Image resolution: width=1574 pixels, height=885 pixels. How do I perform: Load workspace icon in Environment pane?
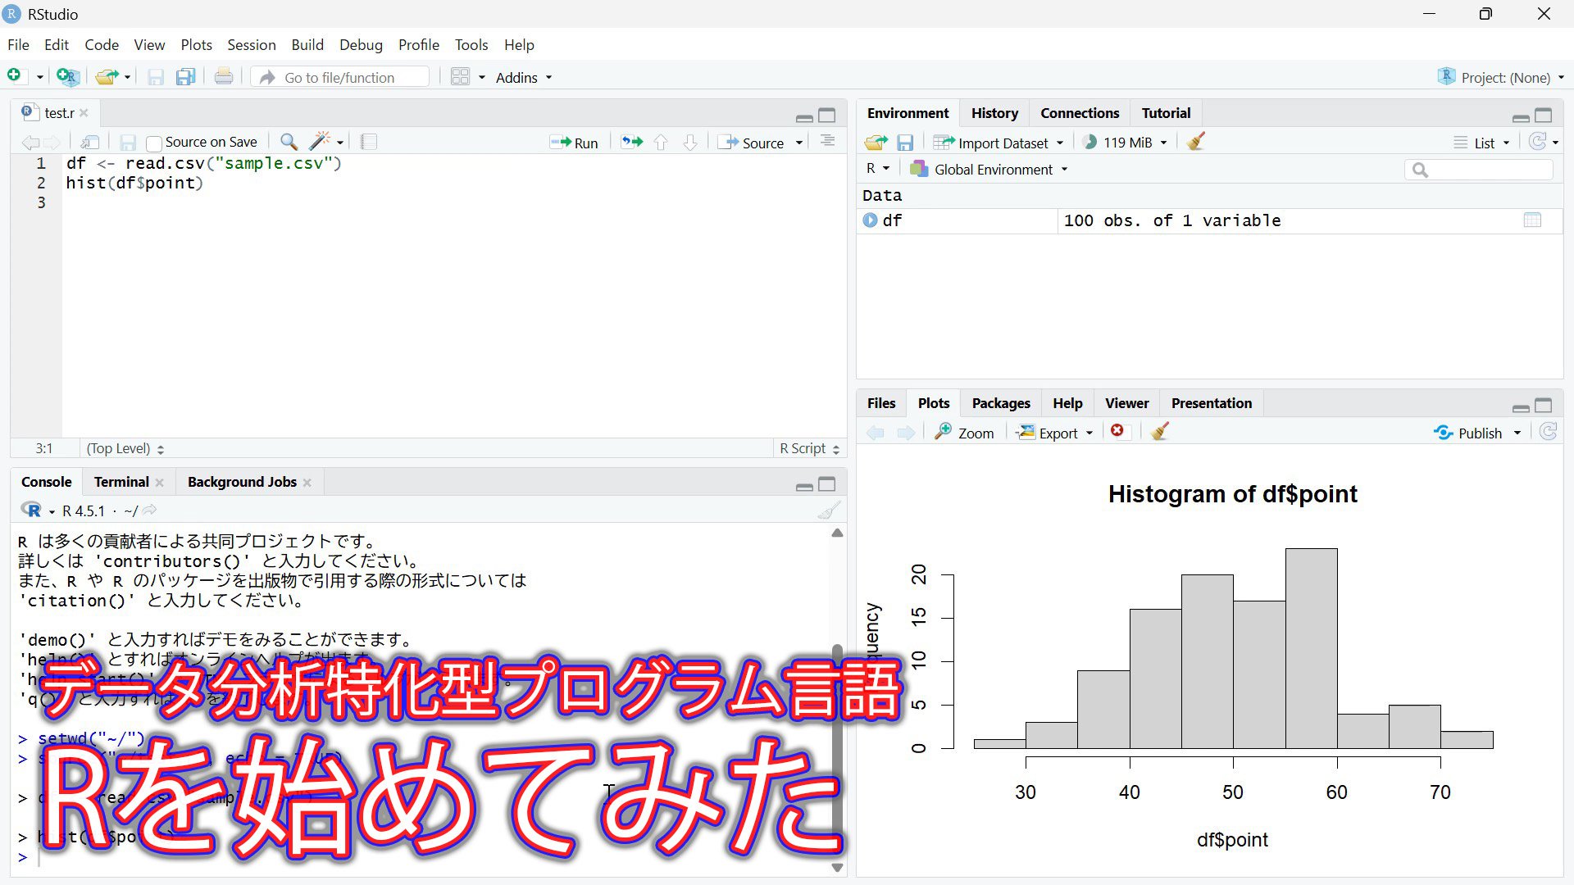click(x=876, y=143)
